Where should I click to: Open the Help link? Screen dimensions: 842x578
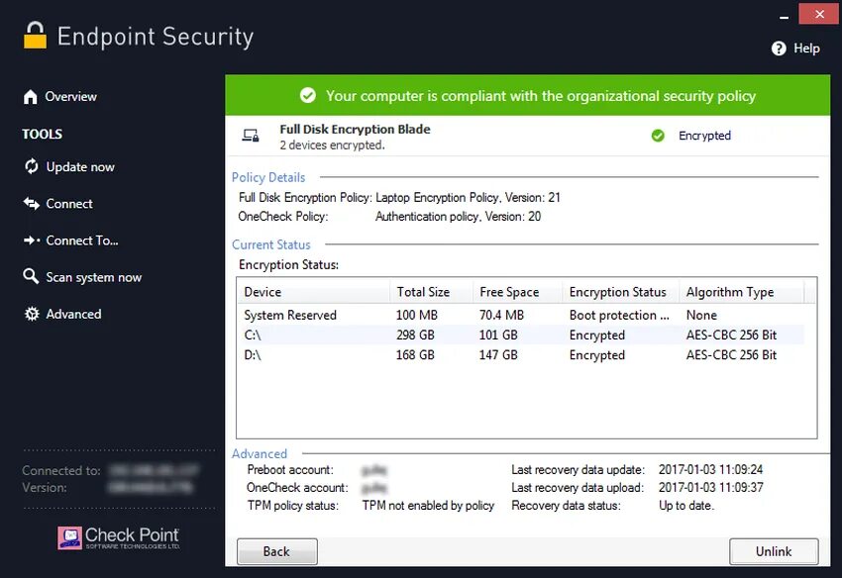pyautogui.click(x=806, y=48)
